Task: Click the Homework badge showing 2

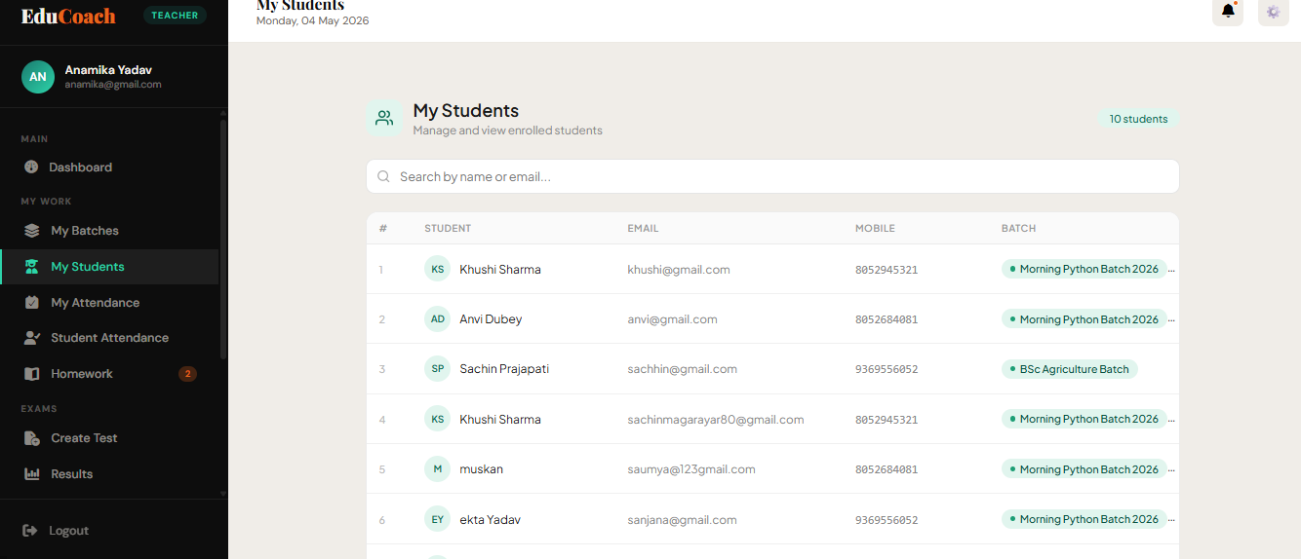Action: point(188,374)
